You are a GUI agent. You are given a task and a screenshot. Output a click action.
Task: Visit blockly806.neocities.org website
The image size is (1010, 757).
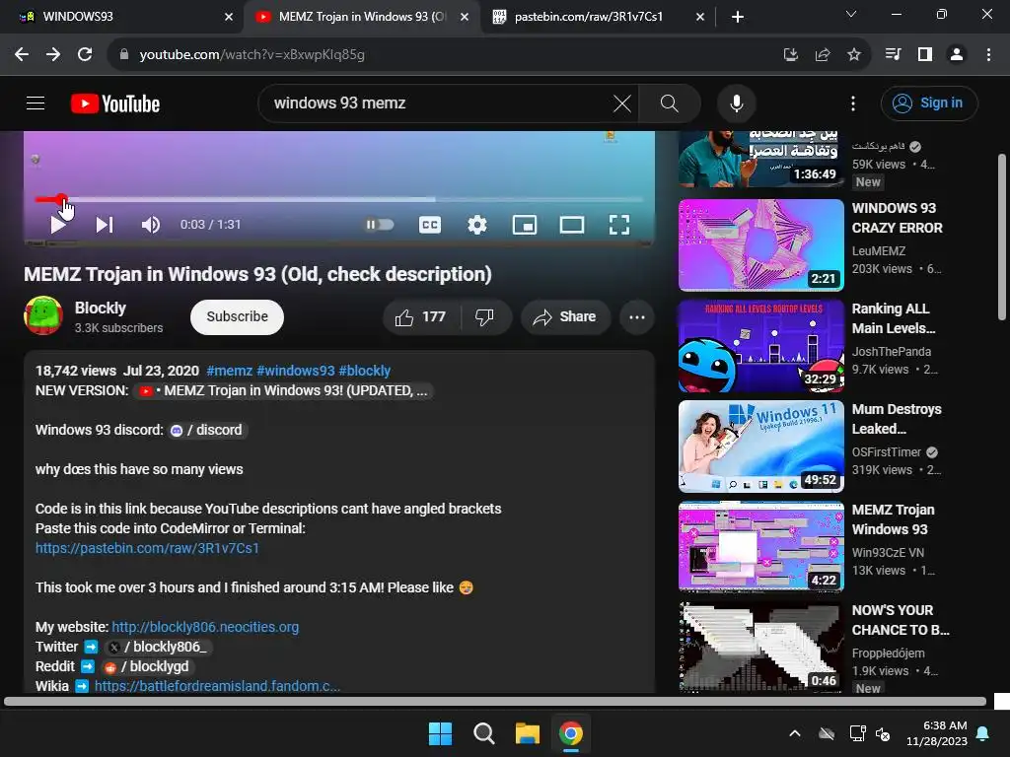click(x=205, y=627)
